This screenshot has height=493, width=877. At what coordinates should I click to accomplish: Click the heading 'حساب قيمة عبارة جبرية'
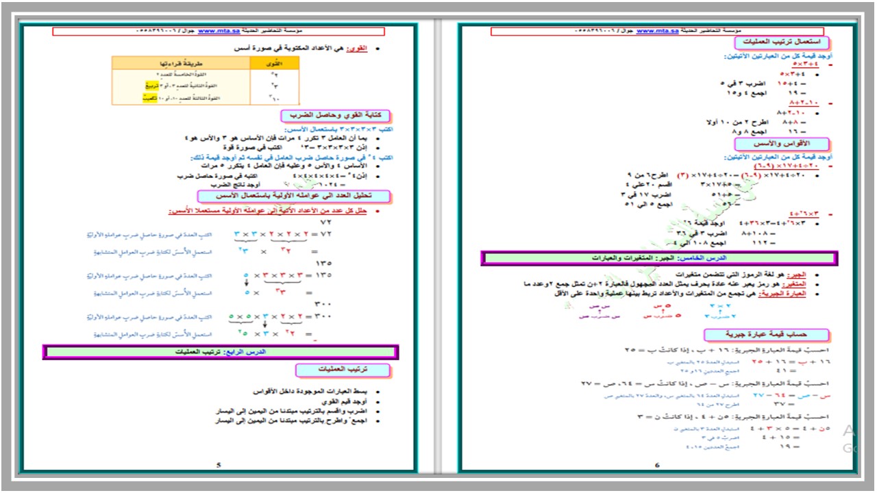(x=767, y=335)
